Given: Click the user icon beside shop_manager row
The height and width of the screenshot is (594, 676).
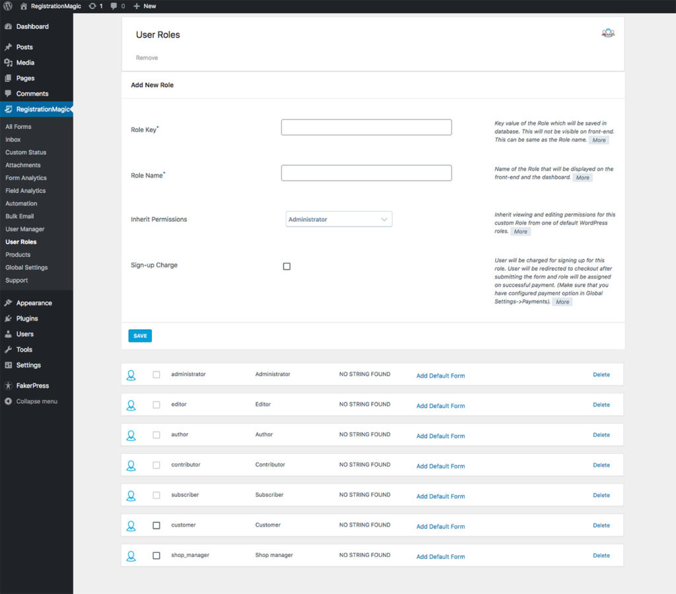Looking at the screenshot, I should point(131,556).
